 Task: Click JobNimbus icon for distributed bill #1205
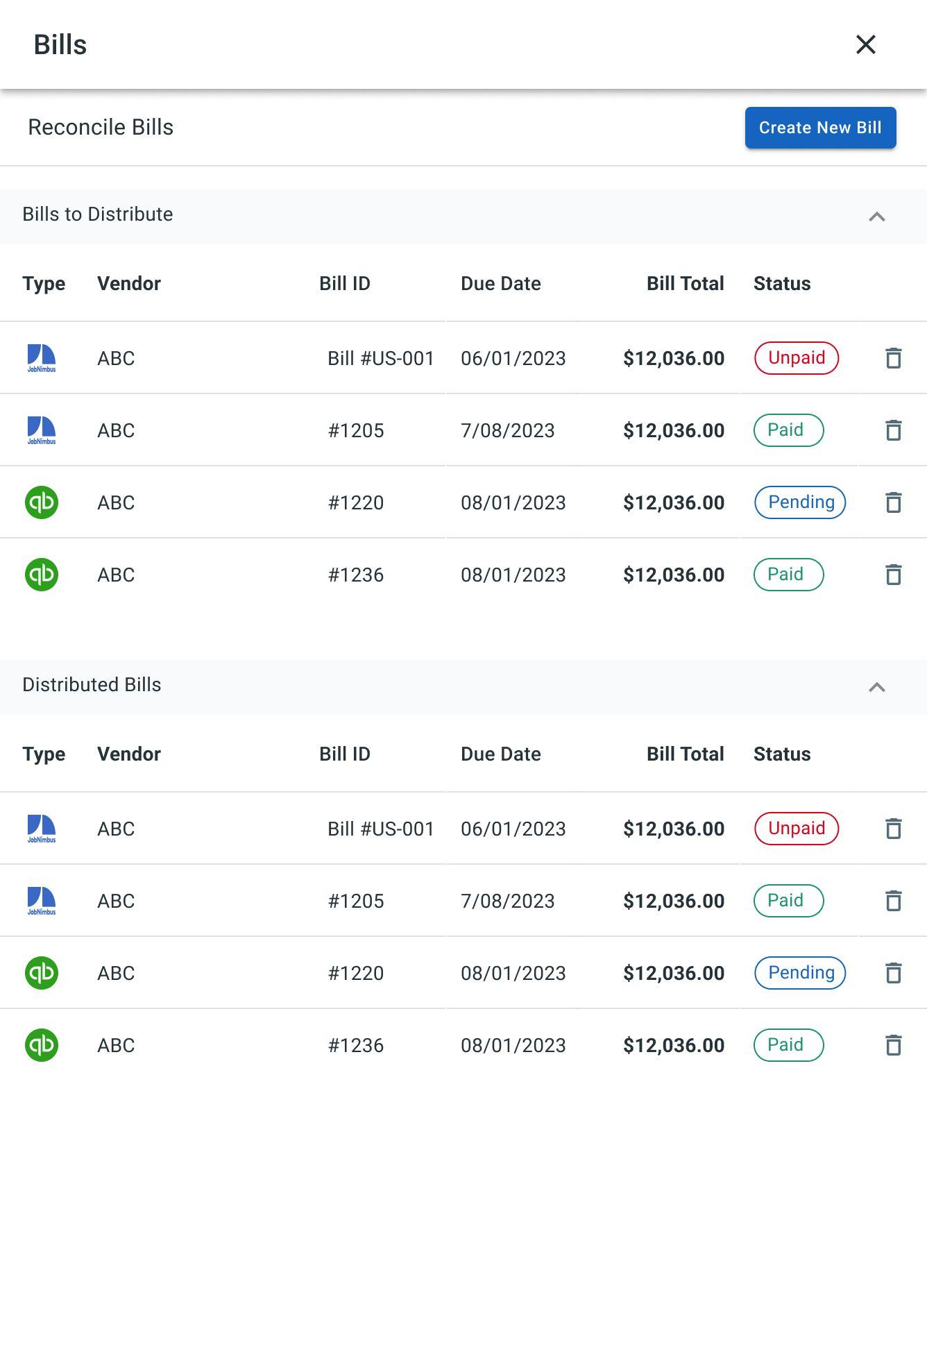(42, 901)
